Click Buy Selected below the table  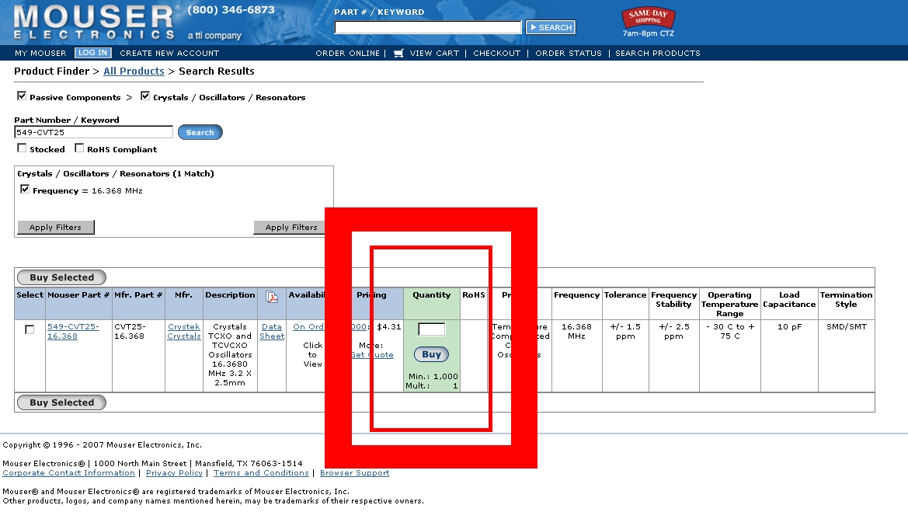62,402
